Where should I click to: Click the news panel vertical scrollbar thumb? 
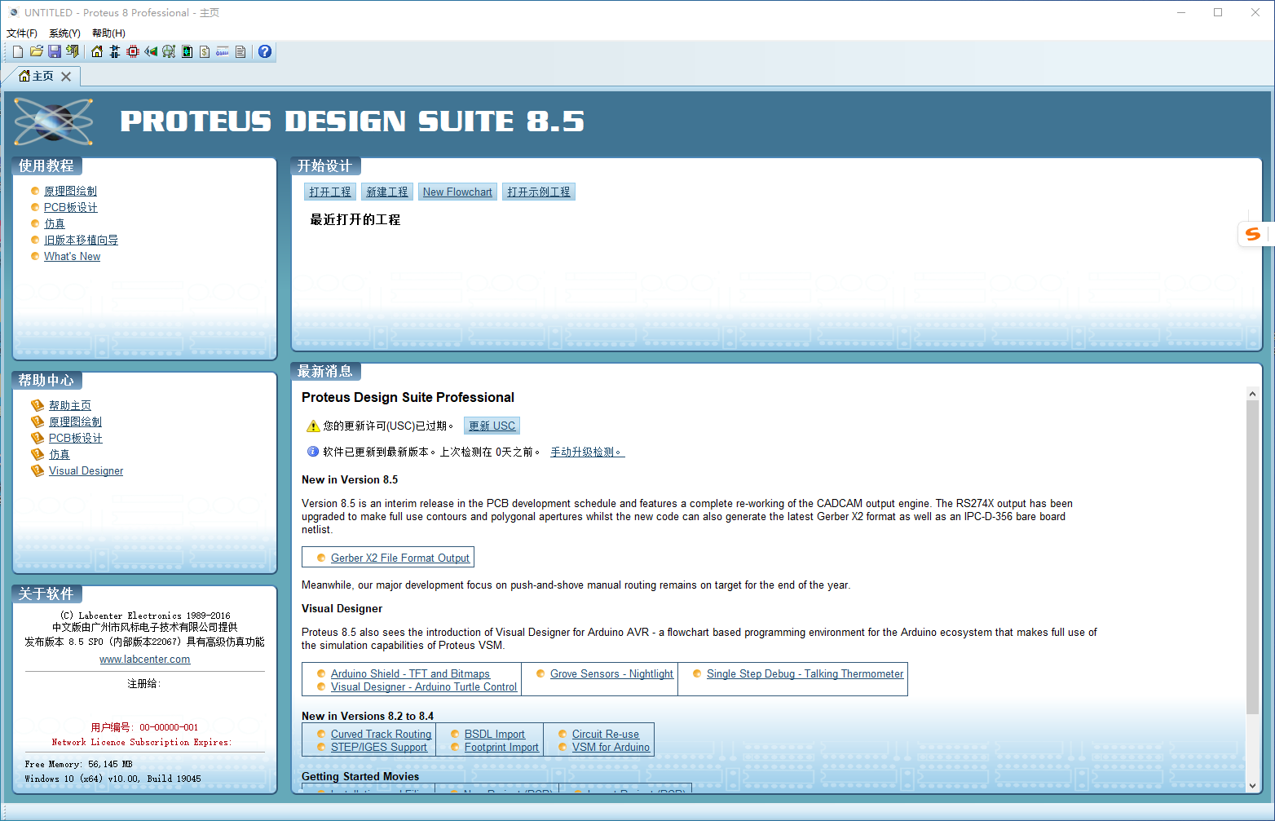1252,557
